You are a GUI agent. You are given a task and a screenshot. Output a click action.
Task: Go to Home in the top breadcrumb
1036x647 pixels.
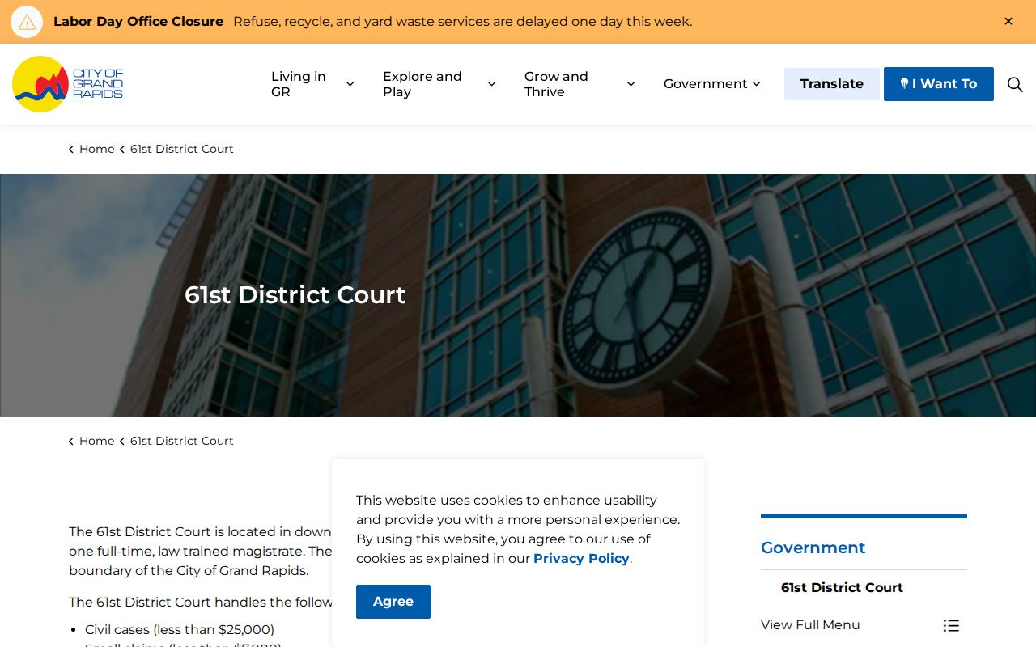tap(96, 149)
